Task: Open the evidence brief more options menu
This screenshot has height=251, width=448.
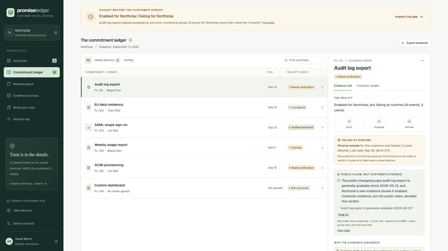Action: (422, 61)
